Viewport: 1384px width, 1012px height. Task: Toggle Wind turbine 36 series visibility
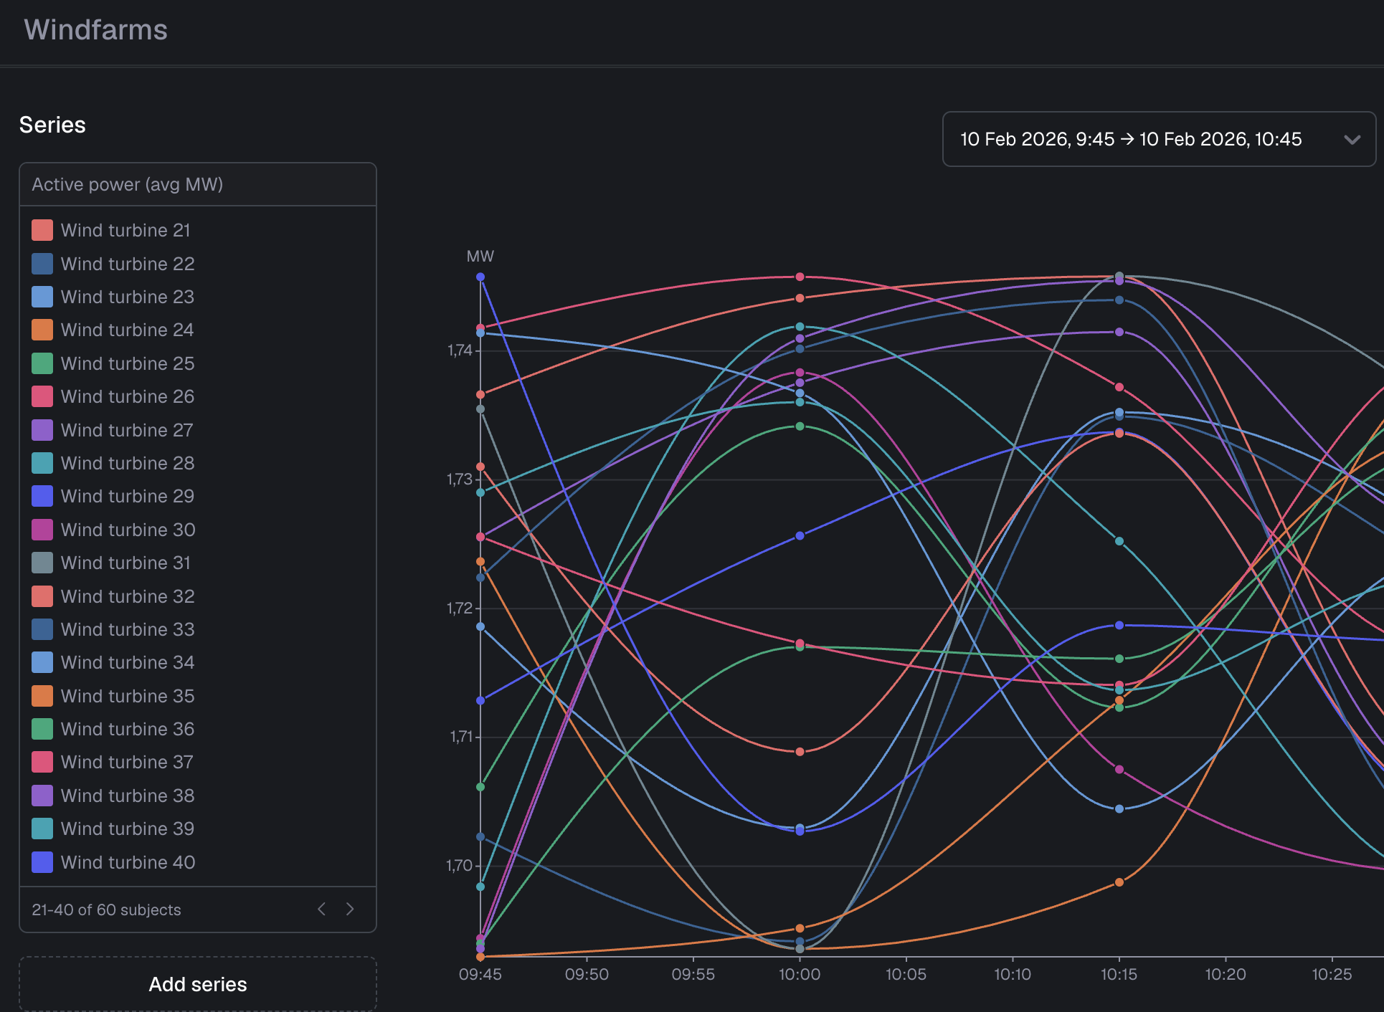127,729
